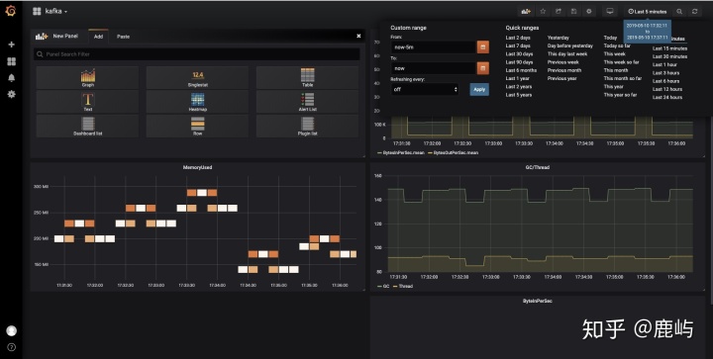The width and height of the screenshot is (713, 359).
Task: Select the Last 15 minutes quick range
Action: tap(669, 48)
